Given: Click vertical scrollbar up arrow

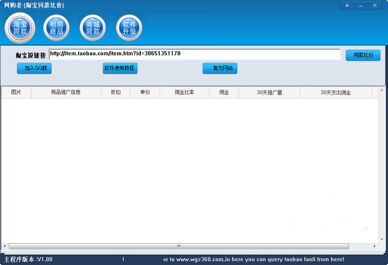Looking at the screenshot, I should (x=382, y=90).
